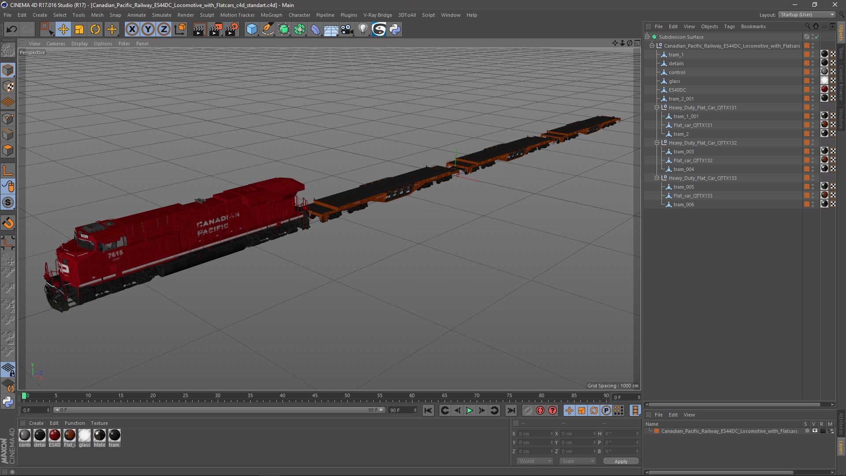Add a Bend deformer icon
Screen dimensions: 846x476
315,30
